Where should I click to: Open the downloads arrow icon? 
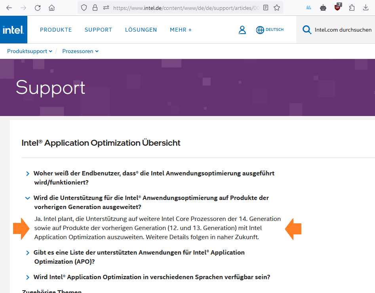tap(365, 8)
